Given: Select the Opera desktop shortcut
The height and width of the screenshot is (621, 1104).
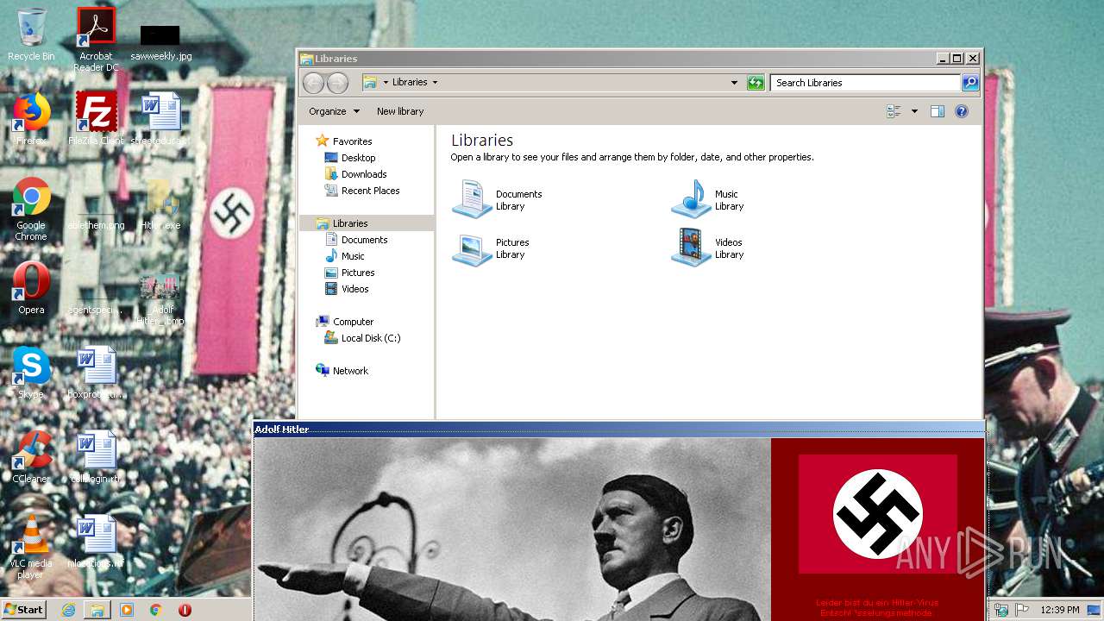Looking at the screenshot, I should point(31,288).
